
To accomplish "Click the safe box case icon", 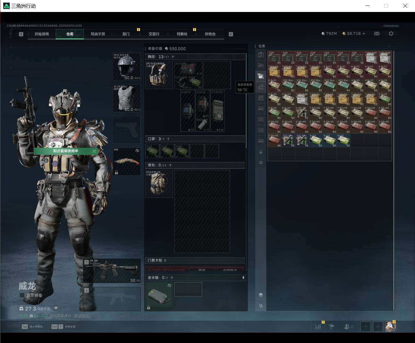I will click(x=159, y=296).
